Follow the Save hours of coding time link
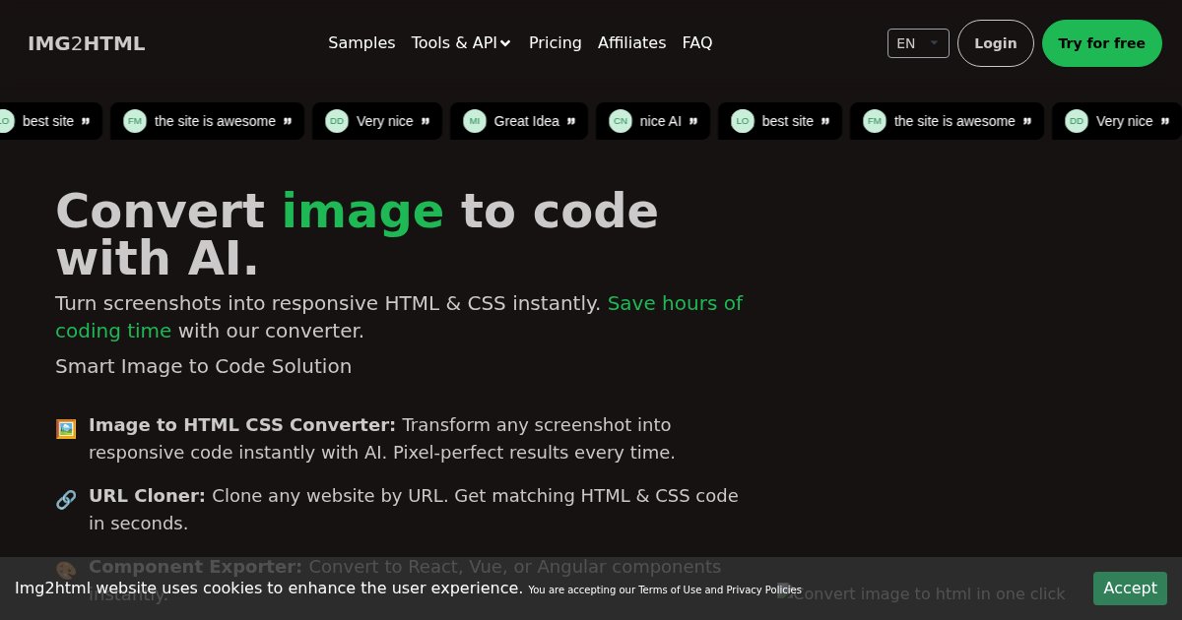Screen dimensions: 1182x620 [675, 303]
